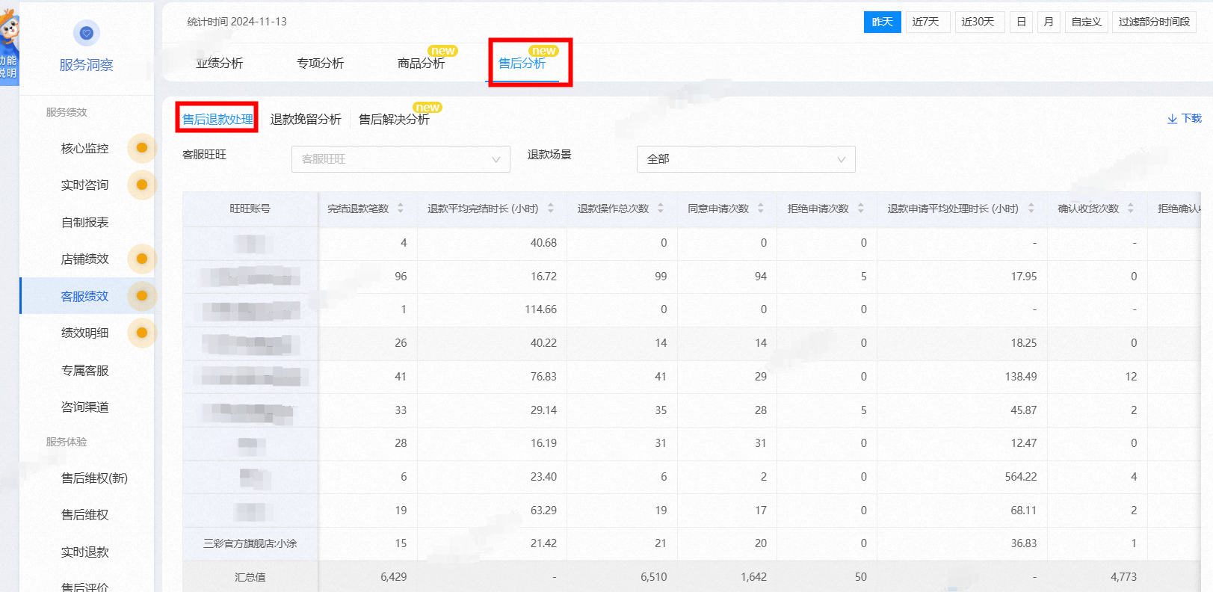This screenshot has height=592, width=1213.
Task: Click the 旺旺账号 column header
Action: tap(250, 209)
